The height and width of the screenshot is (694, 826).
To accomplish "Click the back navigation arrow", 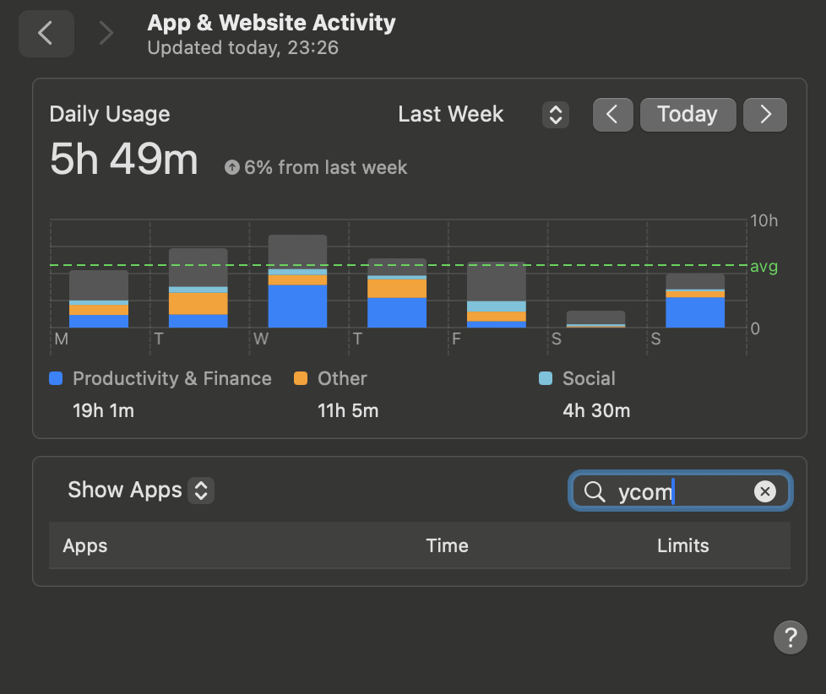I will pyautogui.click(x=46, y=34).
